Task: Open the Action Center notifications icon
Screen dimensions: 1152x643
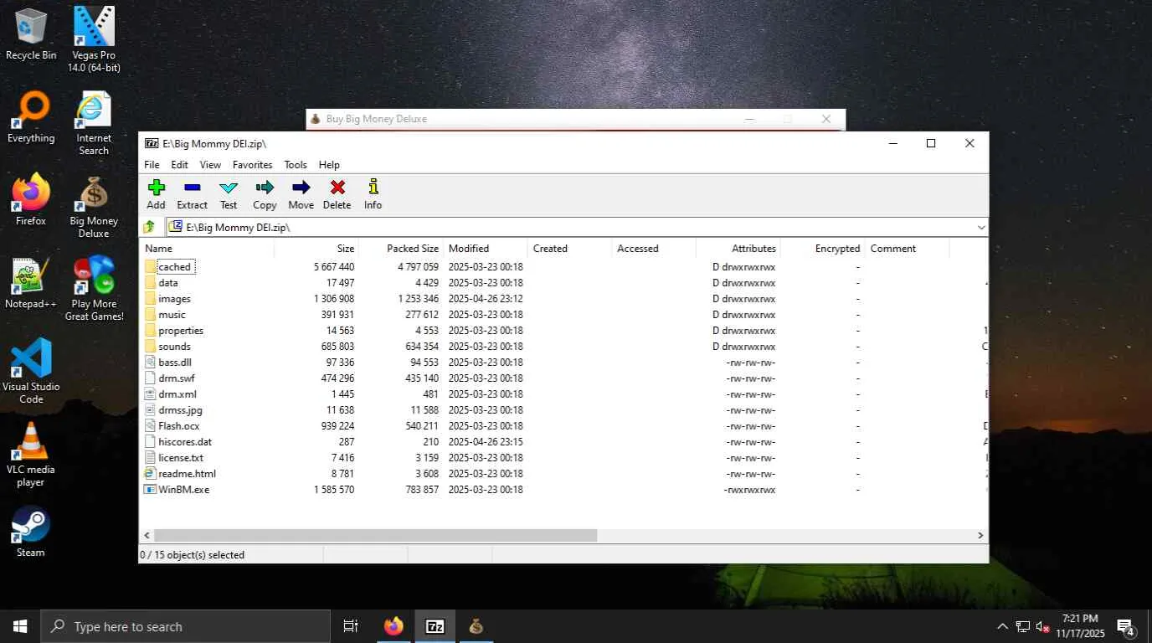Action: (x=1125, y=626)
